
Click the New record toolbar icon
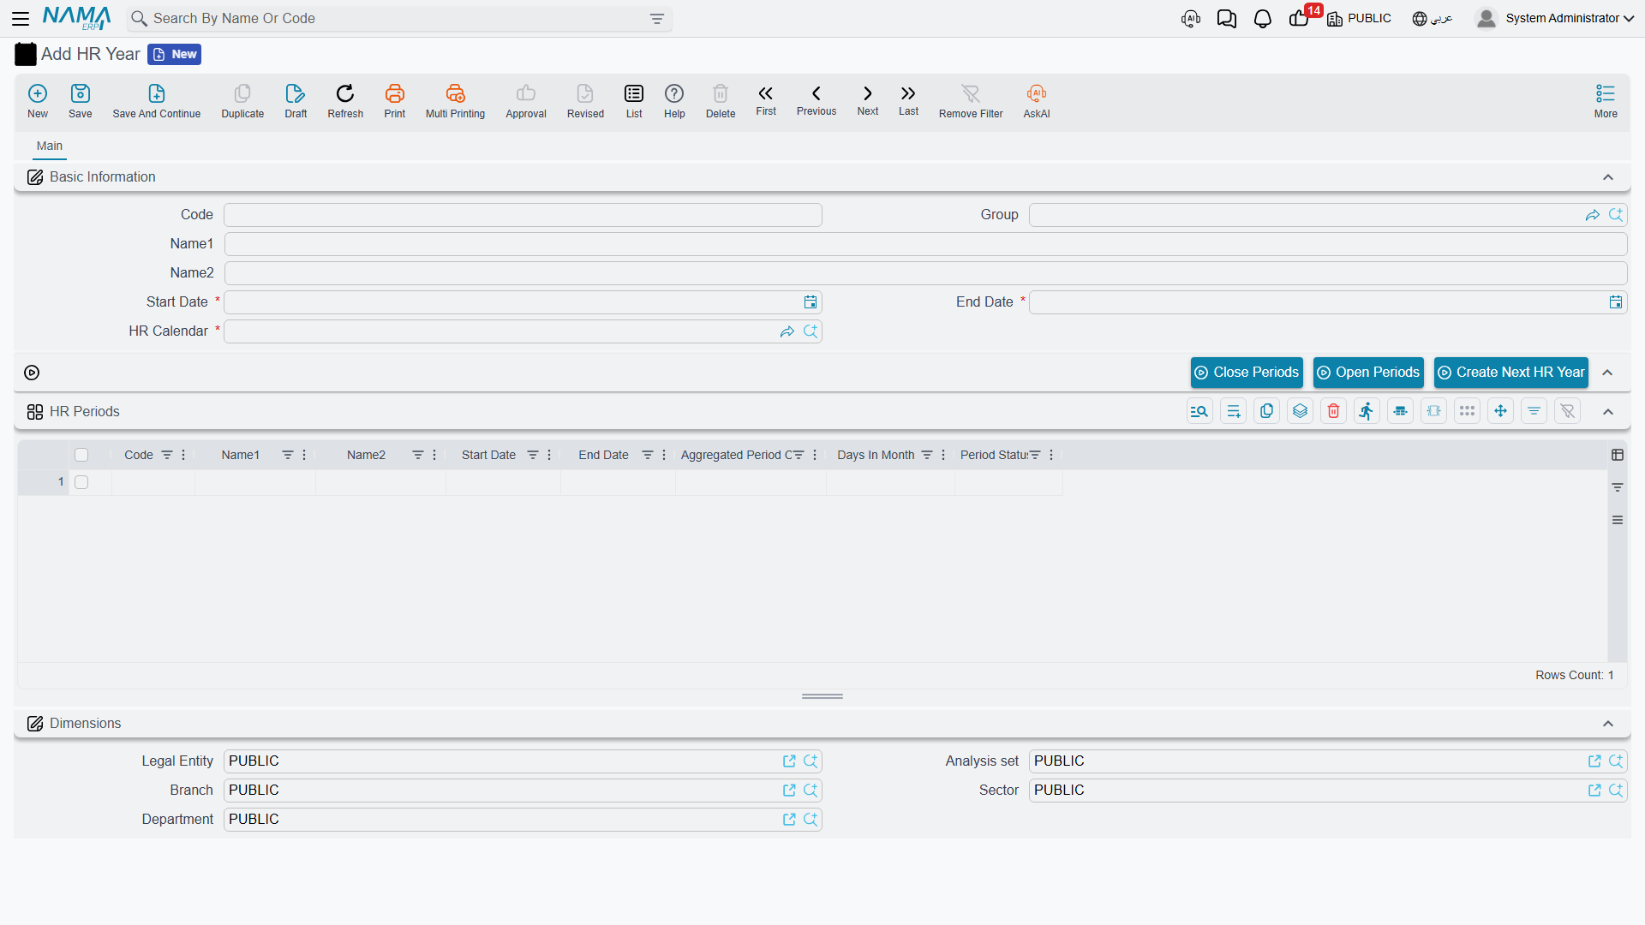(x=38, y=101)
